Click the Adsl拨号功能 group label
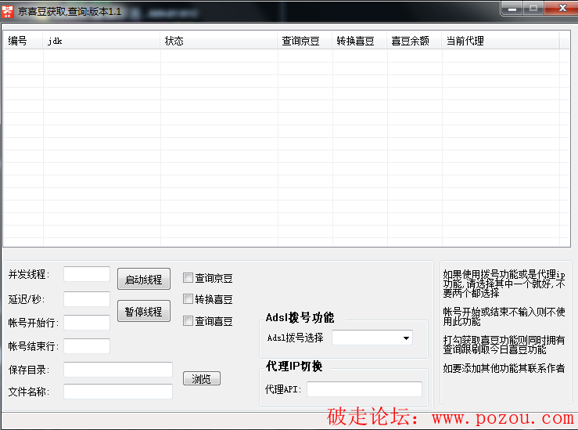 point(300,317)
